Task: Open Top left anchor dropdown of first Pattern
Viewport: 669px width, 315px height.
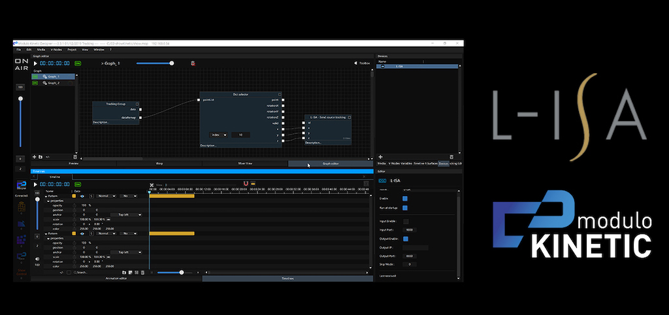Action: tap(126, 215)
